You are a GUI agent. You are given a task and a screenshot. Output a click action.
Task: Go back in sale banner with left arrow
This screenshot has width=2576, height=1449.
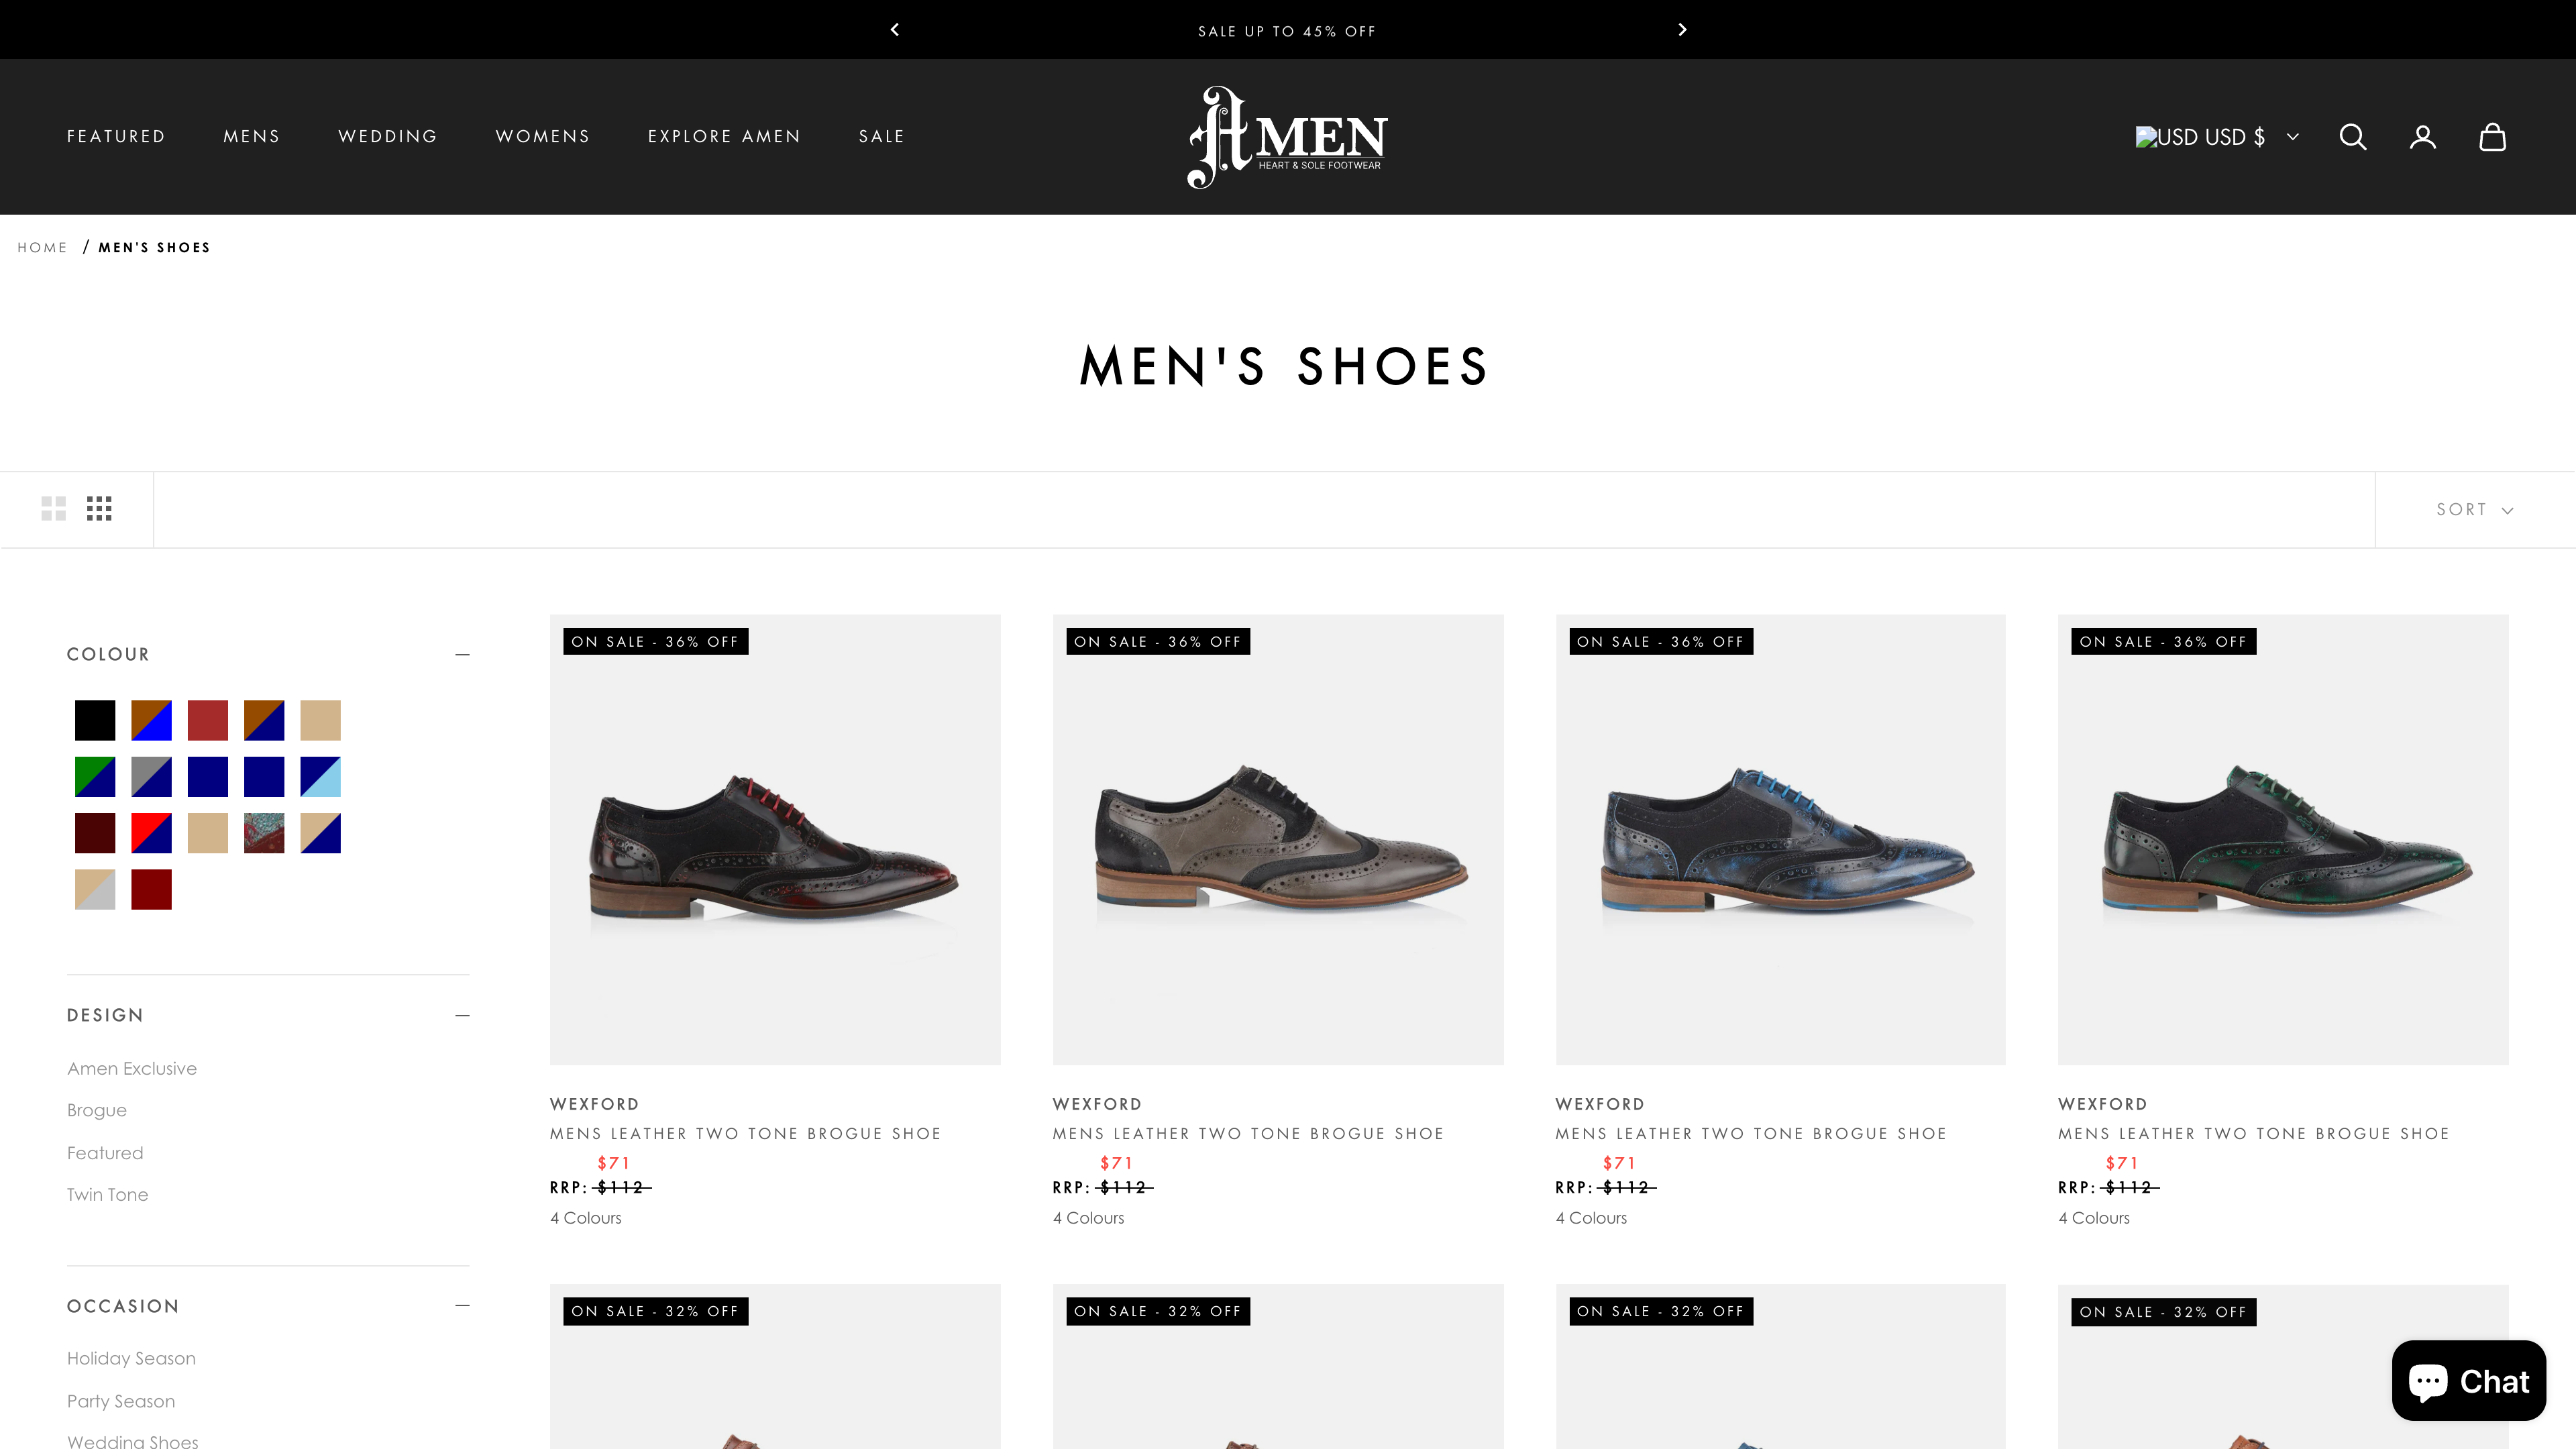(x=894, y=30)
